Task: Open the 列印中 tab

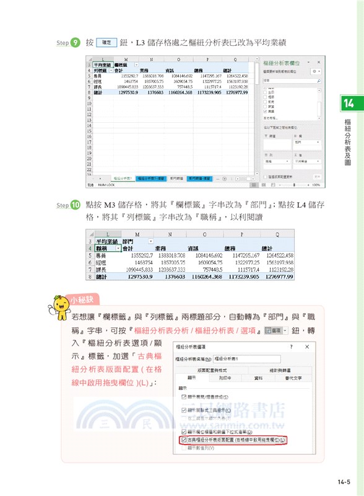Action: pyautogui.click(x=225, y=378)
